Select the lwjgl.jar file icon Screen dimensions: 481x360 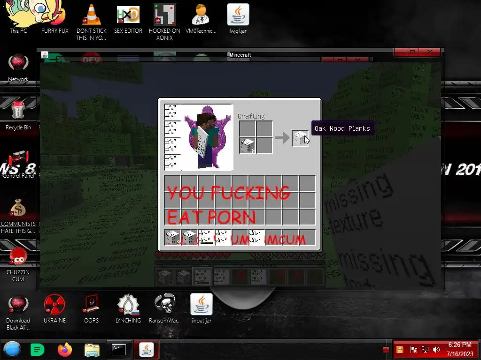tap(238, 18)
